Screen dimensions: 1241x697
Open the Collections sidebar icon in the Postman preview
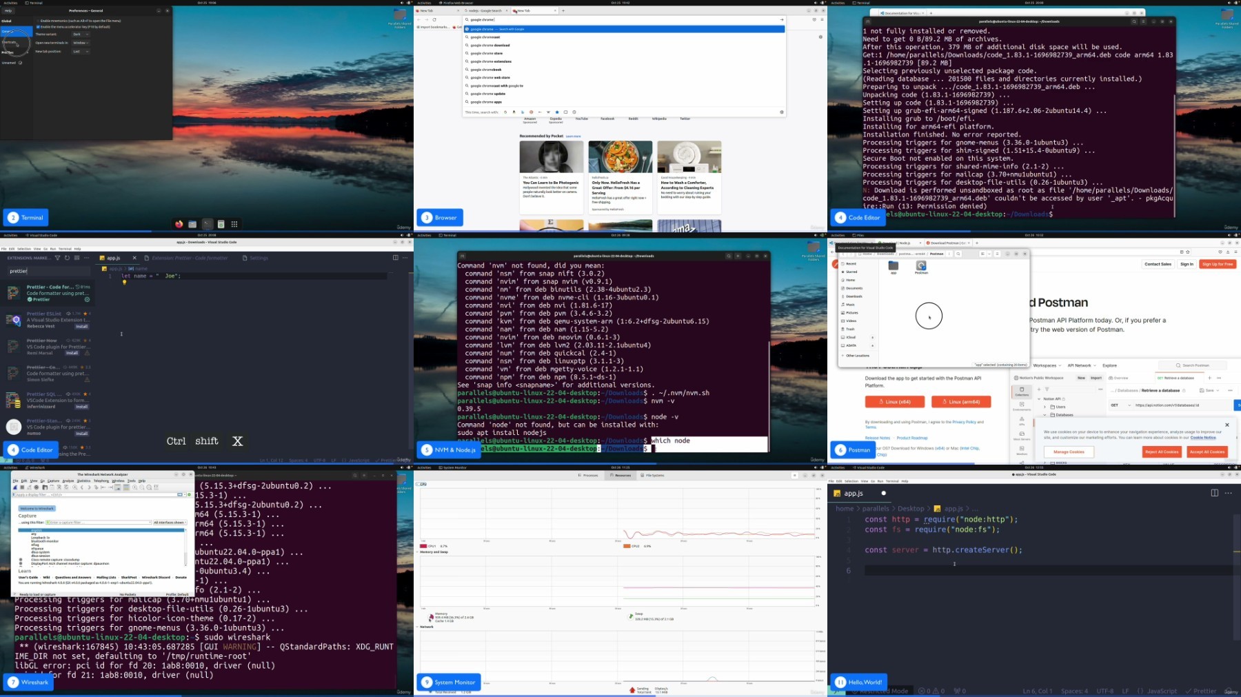coord(1022,391)
